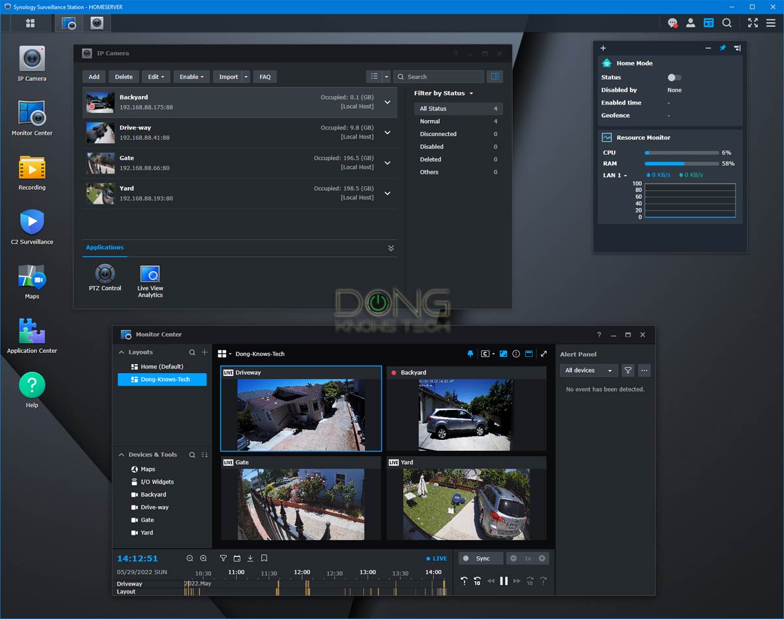Screen dimensions: 784x619
Task: Open the LAN 1 dropdown in Resource Monitor
Action: pyautogui.click(x=615, y=175)
